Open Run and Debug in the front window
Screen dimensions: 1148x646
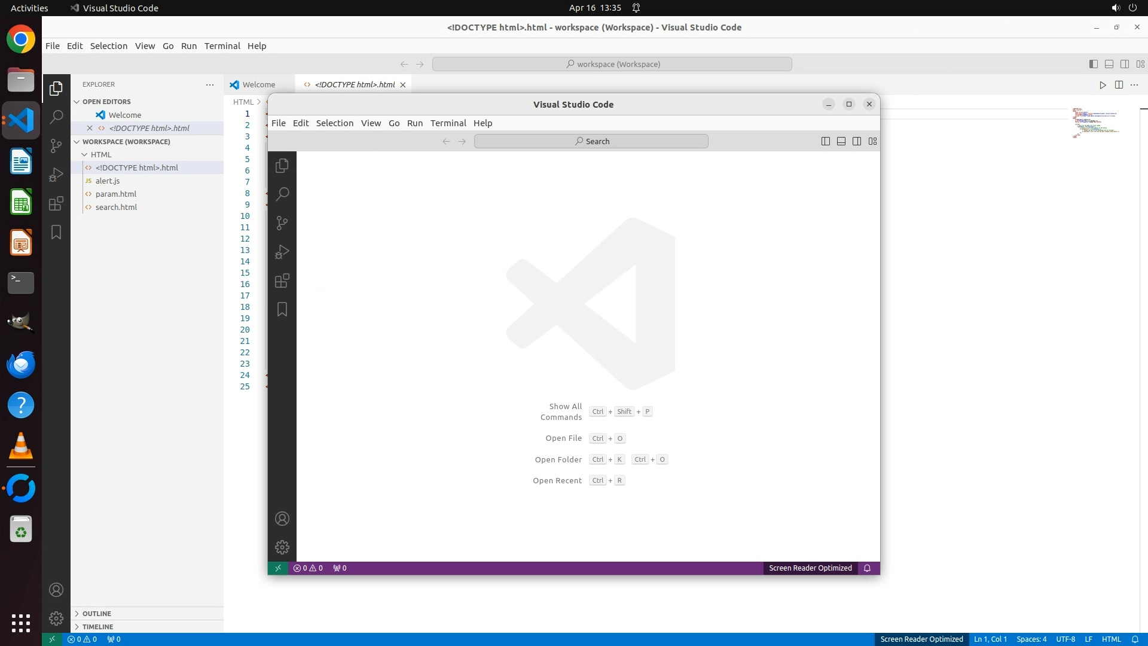[282, 252]
